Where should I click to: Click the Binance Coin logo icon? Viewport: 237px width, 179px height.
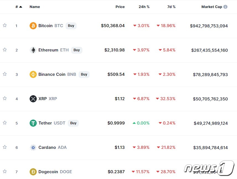(x=33, y=74)
